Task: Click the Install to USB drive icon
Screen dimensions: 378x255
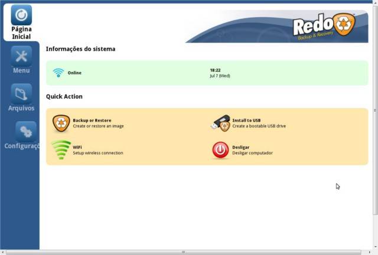Action: pos(220,123)
